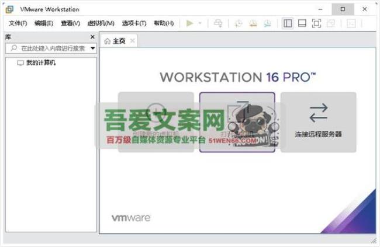
Task: Expand the library search dropdown arrow
Action: 92,48
